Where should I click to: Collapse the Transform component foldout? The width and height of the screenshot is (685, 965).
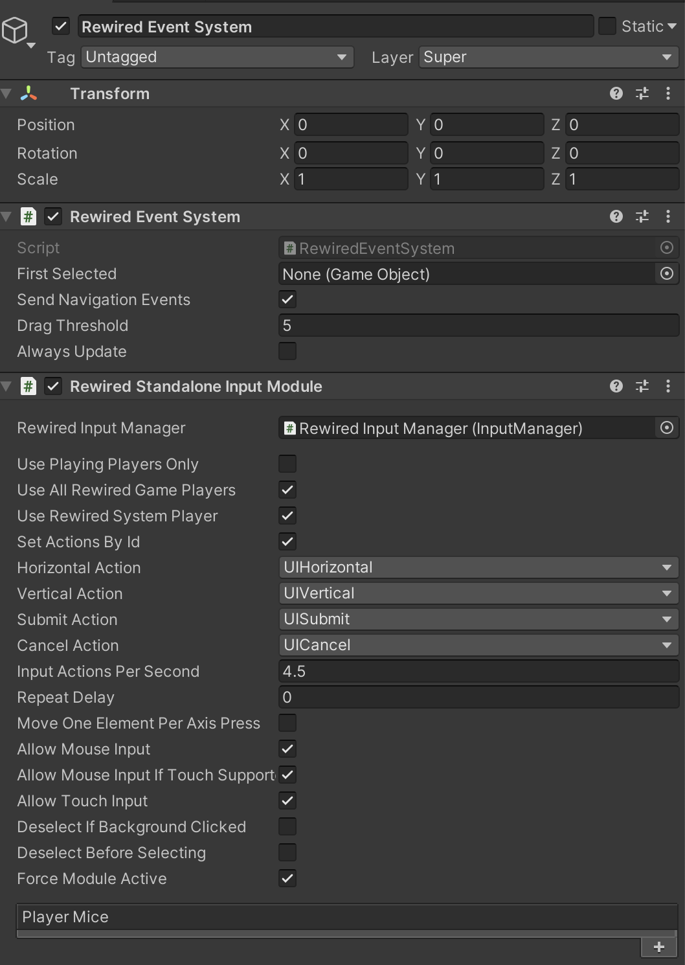(6, 93)
